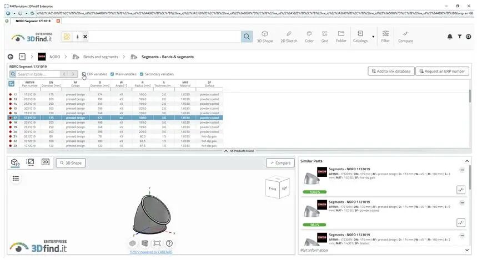Image resolution: width=477 pixels, height=260 pixels.
Task: Click the main search input field
Action: tap(164, 37)
